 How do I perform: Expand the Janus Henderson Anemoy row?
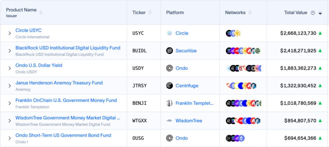tap(10, 86)
